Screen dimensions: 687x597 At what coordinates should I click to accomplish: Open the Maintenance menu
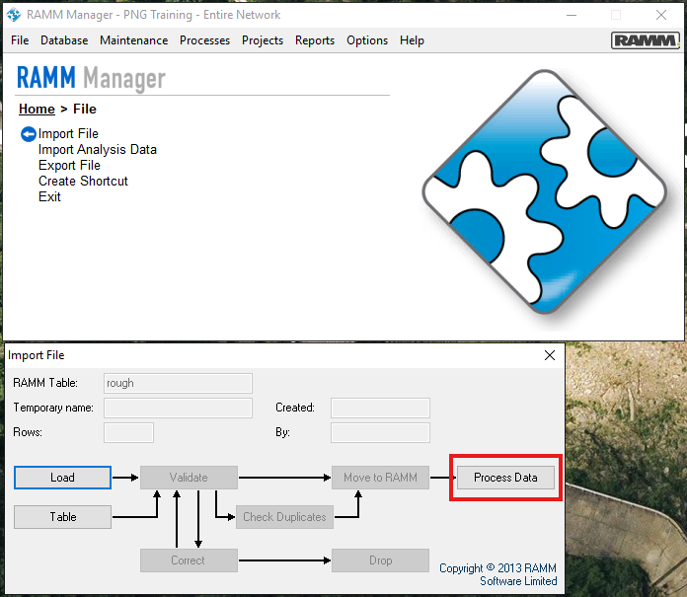click(133, 40)
